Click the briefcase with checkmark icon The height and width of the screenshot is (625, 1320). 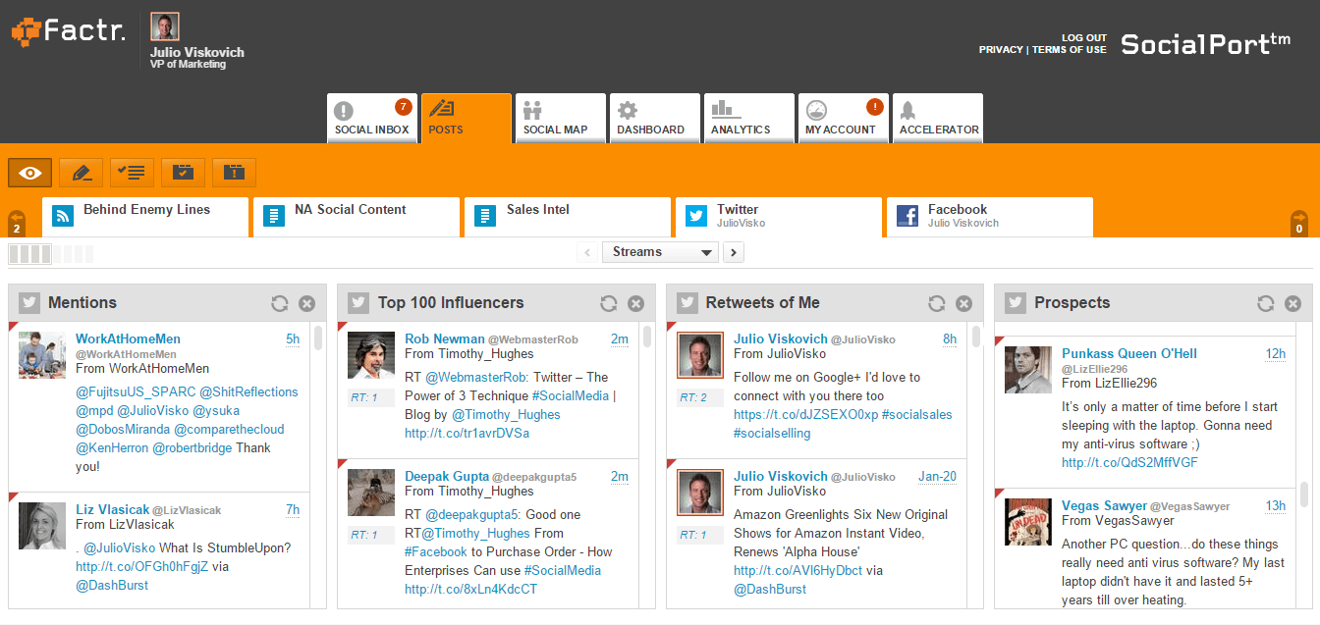click(x=184, y=173)
